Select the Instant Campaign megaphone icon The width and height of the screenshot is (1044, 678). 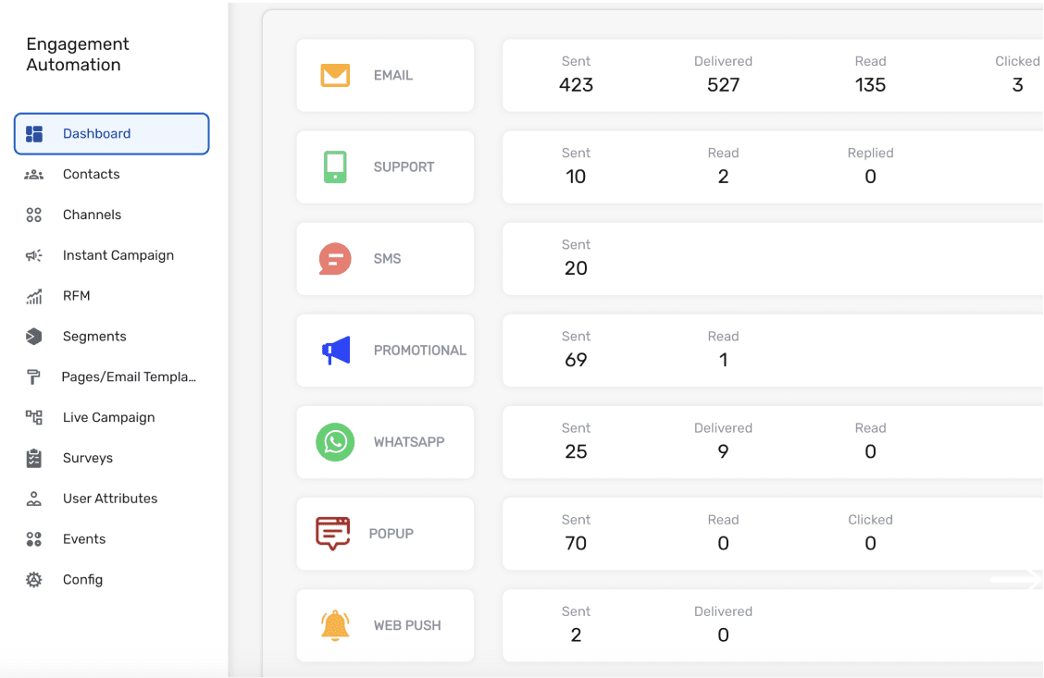click(34, 254)
